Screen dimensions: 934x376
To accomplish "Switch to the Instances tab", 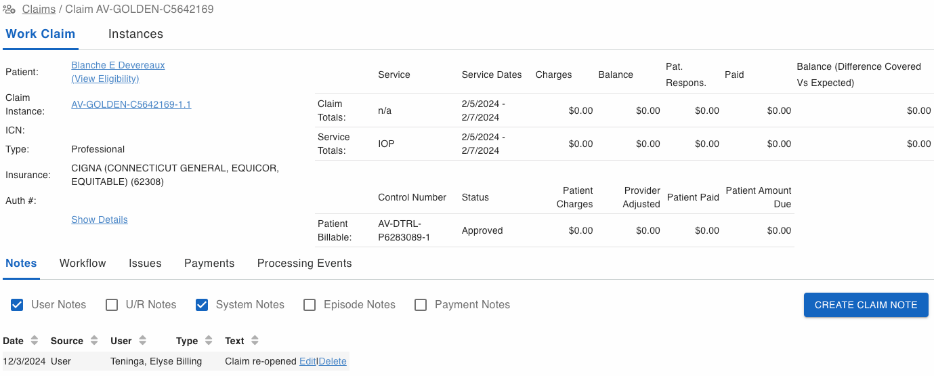I will [x=135, y=34].
